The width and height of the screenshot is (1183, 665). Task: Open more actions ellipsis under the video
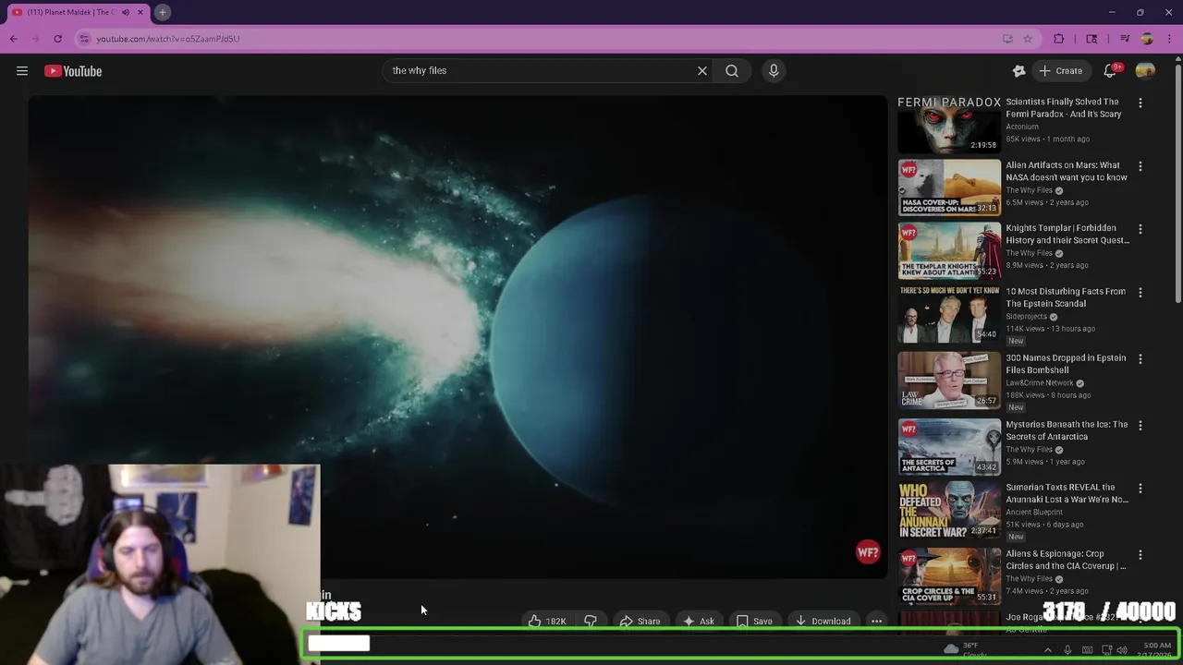(876, 622)
